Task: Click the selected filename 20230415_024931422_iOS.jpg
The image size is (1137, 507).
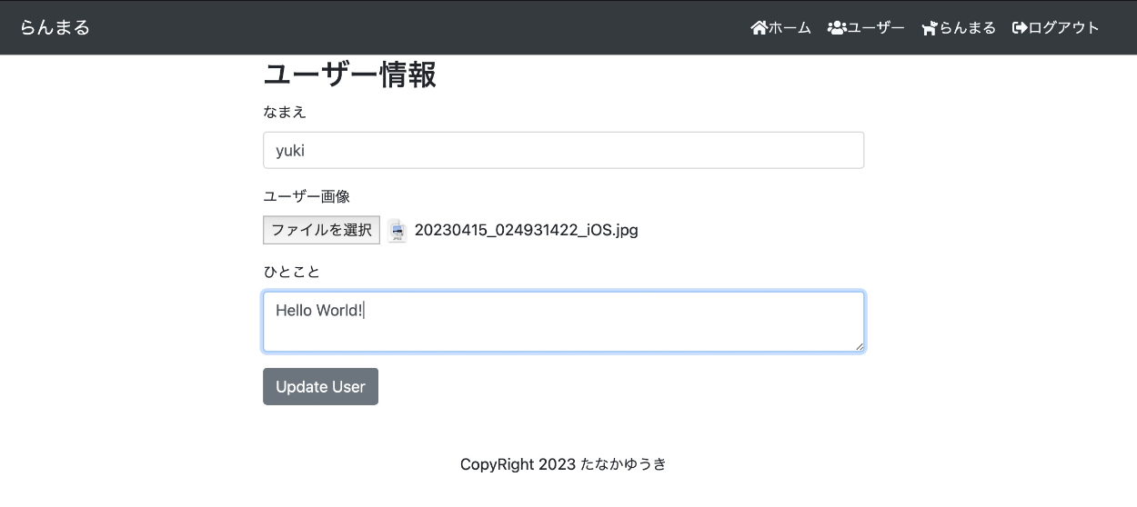Action: [526, 230]
